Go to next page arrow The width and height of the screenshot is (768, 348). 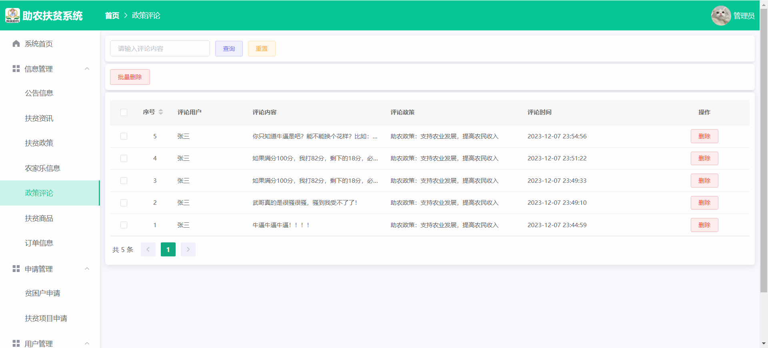(x=188, y=250)
